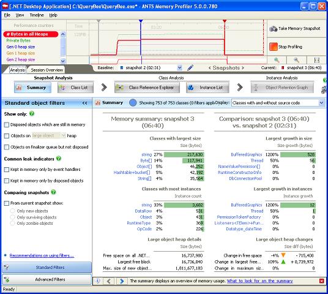Open the Recommendations on using filters link

click(x=42, y=255)
